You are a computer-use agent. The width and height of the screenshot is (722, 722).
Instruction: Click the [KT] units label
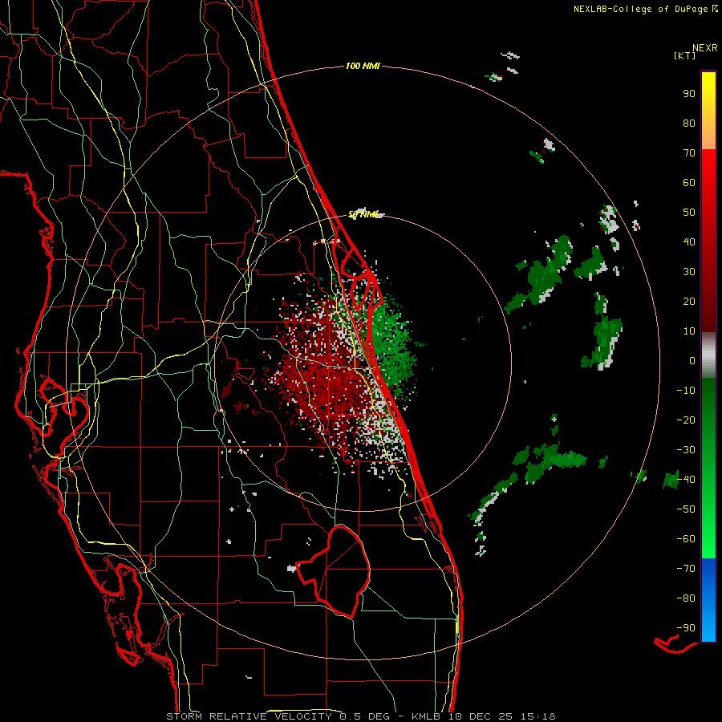(x=684, y=55)
